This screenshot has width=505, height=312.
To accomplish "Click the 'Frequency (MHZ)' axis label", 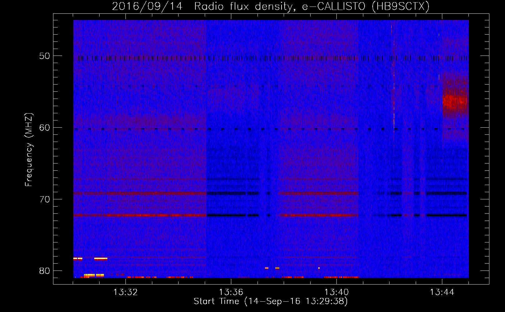I will 29,150.
